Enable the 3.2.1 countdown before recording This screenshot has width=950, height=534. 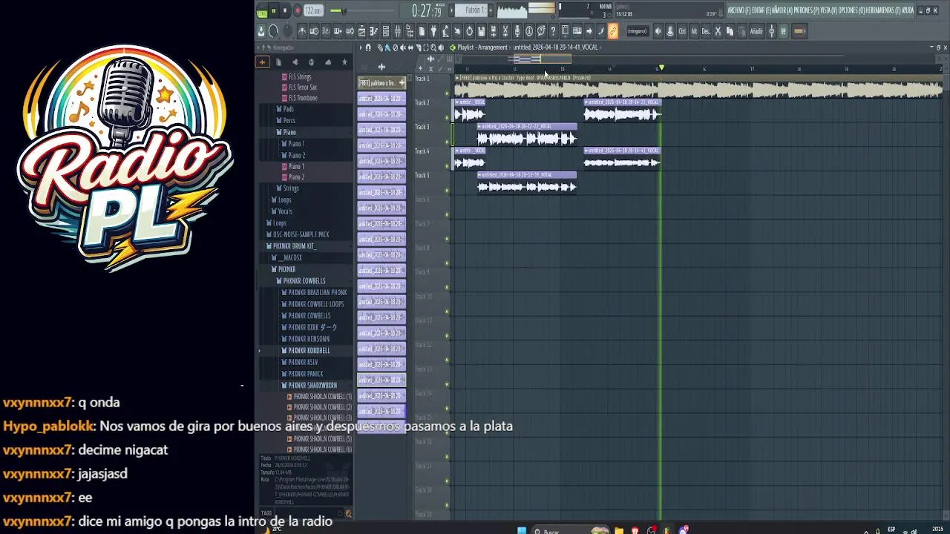pos(325,30)
